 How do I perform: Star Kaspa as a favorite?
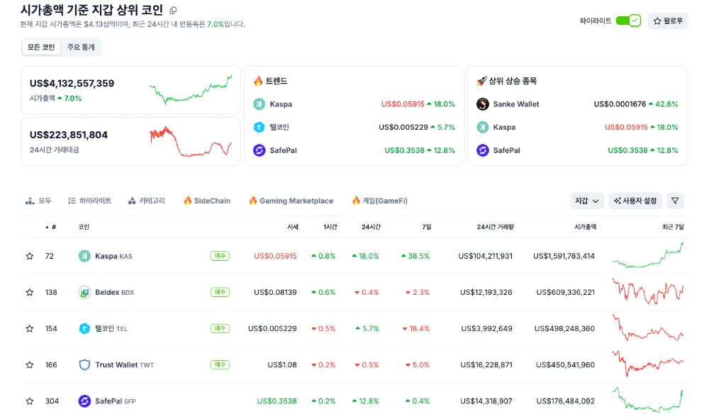(x=30, y=256)
